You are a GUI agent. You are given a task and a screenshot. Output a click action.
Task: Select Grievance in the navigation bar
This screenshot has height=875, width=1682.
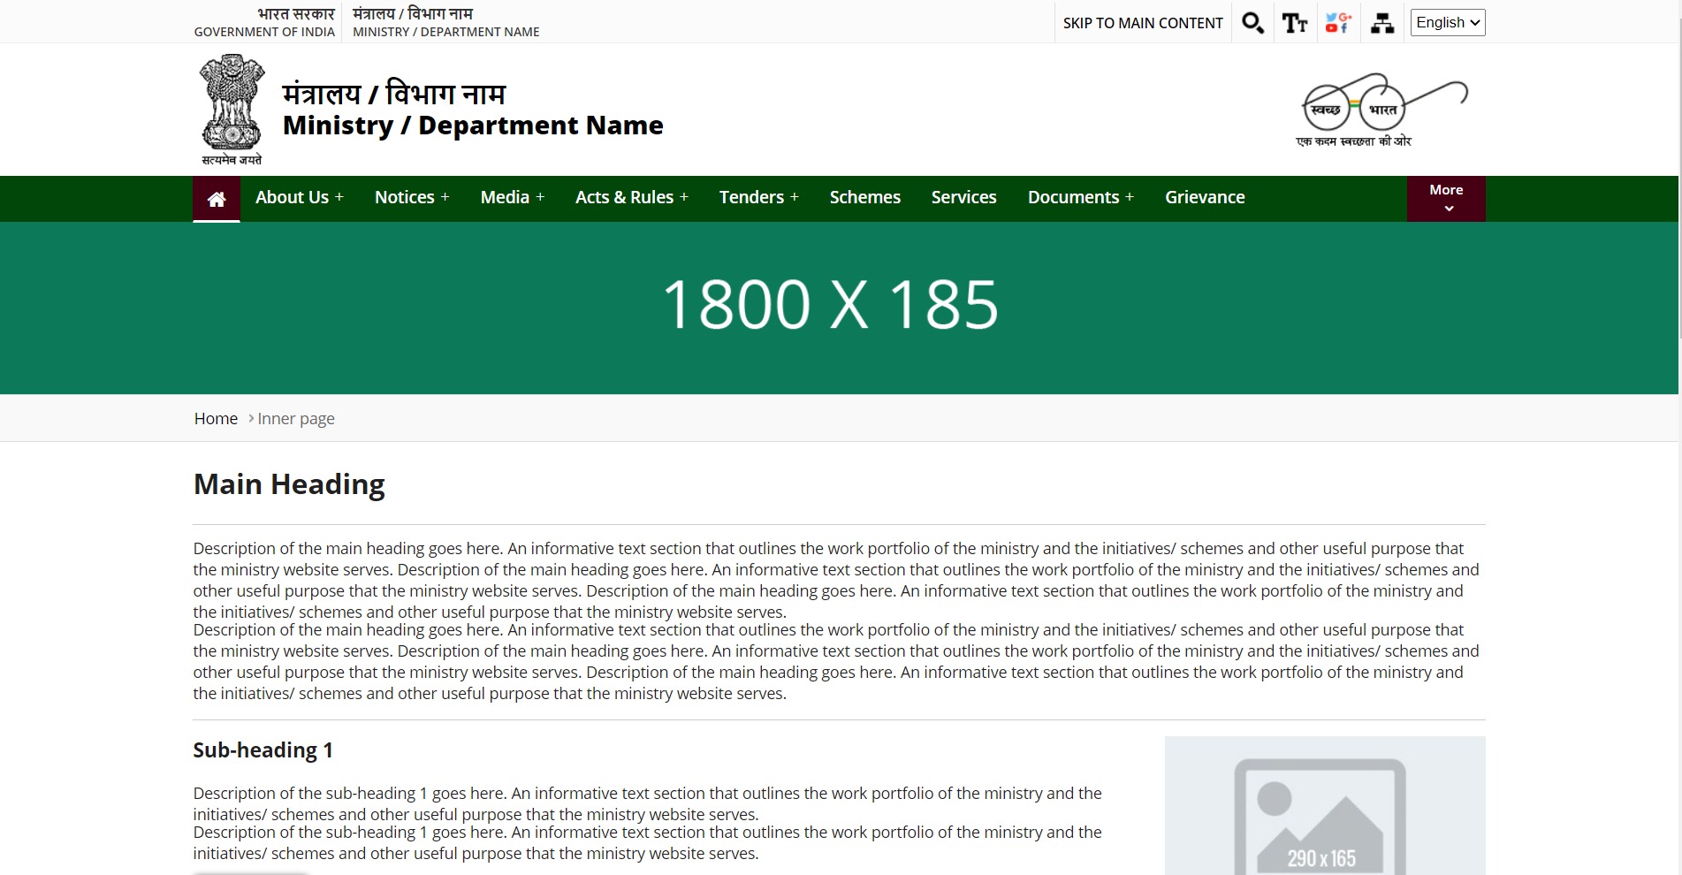(1205, 198)
